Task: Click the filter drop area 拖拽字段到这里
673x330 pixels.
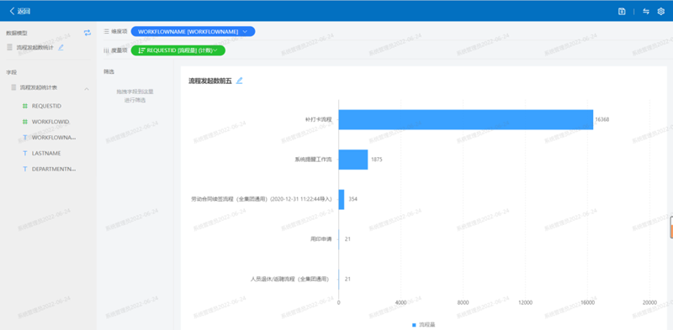Action: coord(135,96)
